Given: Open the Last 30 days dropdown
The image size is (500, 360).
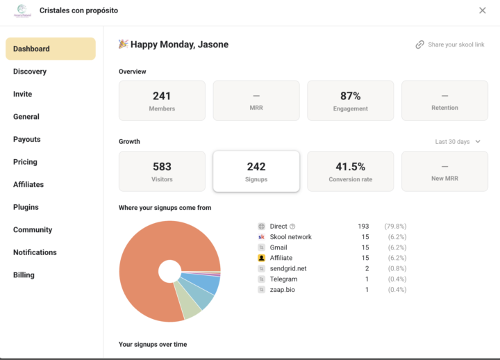Looking at the screenshot, I should click(458, 142).
